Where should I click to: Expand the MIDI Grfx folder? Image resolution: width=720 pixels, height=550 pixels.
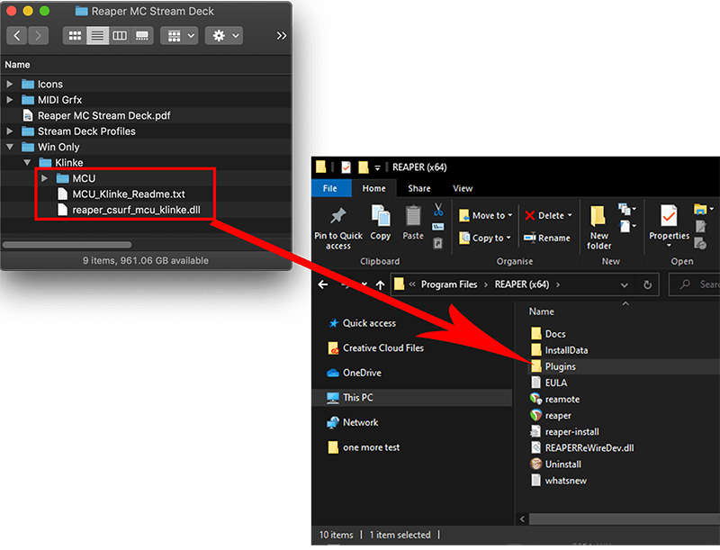coord(10,100)
